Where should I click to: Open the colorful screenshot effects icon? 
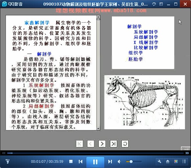pos(176,161)
